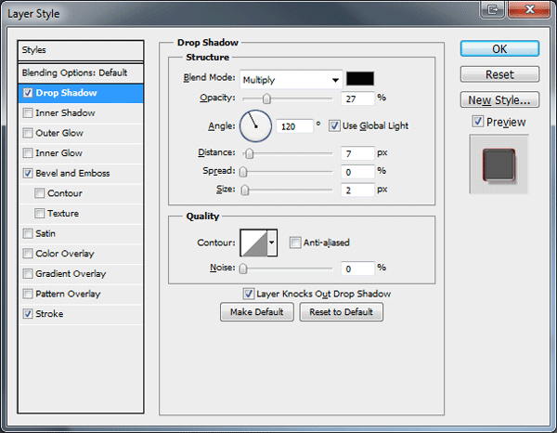
Task: Select the Pattern Overlay label
Action: (x=68, y=294)
